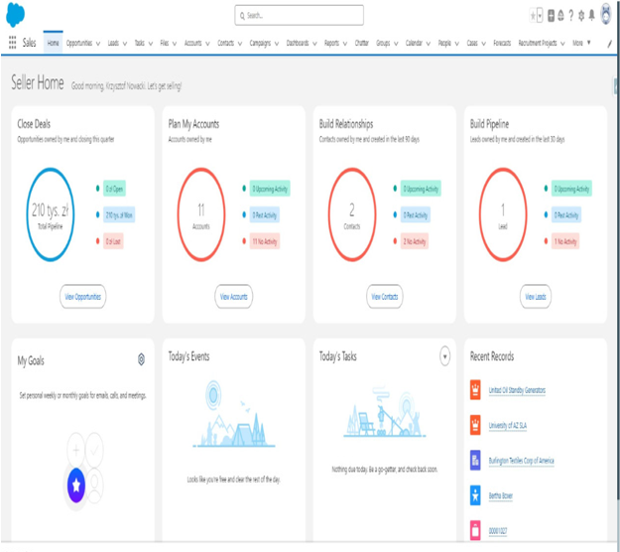Go to the Tasks tab

coord(140,43)
